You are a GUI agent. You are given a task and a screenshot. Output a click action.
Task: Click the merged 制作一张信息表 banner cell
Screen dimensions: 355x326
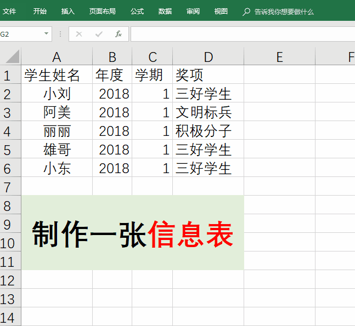(133, 233)
